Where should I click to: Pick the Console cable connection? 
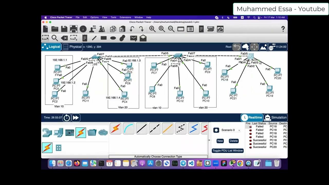click(x=129, y=128)
